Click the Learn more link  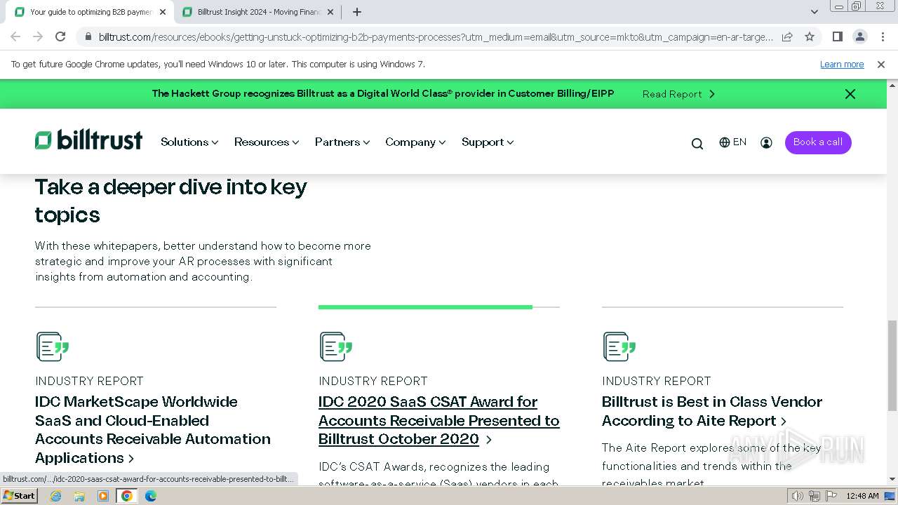842,65
